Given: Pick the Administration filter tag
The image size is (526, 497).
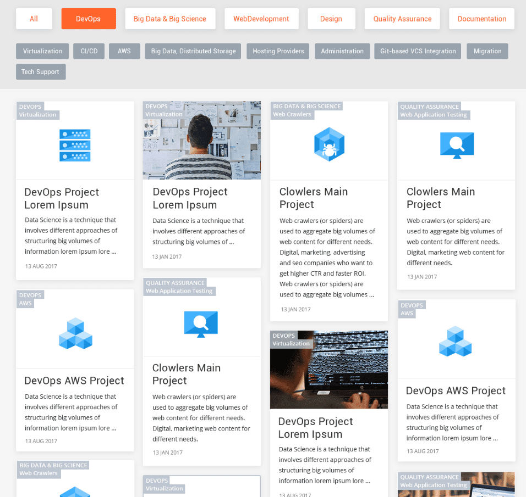Looking at the screenshot, I should (342, 51).
